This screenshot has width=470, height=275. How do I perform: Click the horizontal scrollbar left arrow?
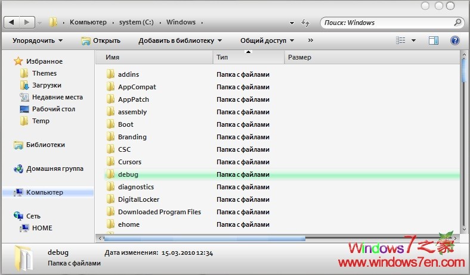[100, 239]
